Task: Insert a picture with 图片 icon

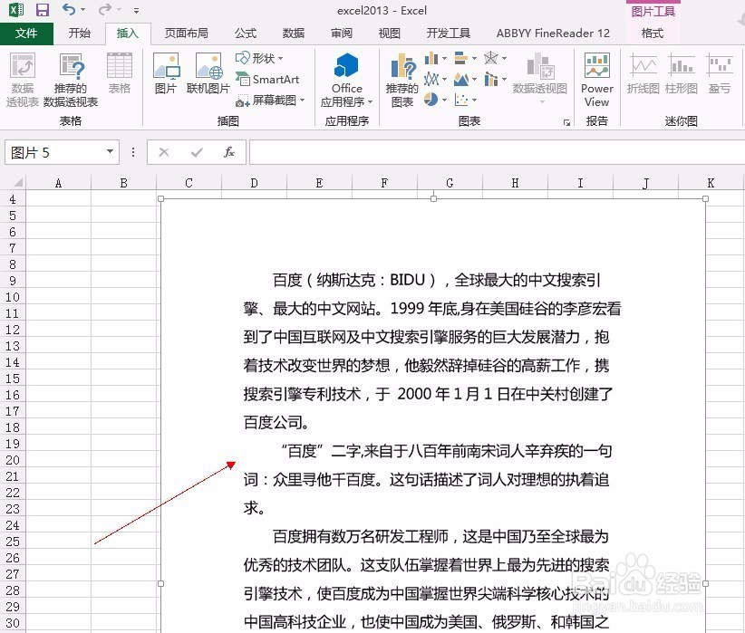Action: tap(166, 73)
